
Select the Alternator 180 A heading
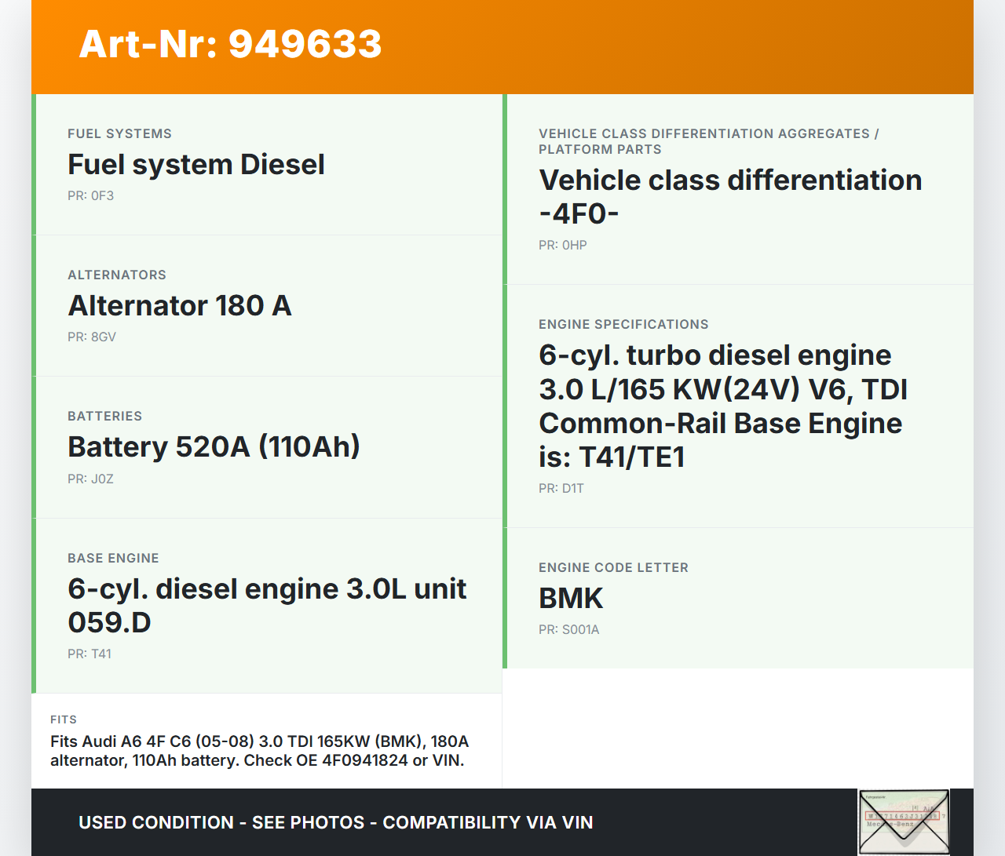click(180, 306)
